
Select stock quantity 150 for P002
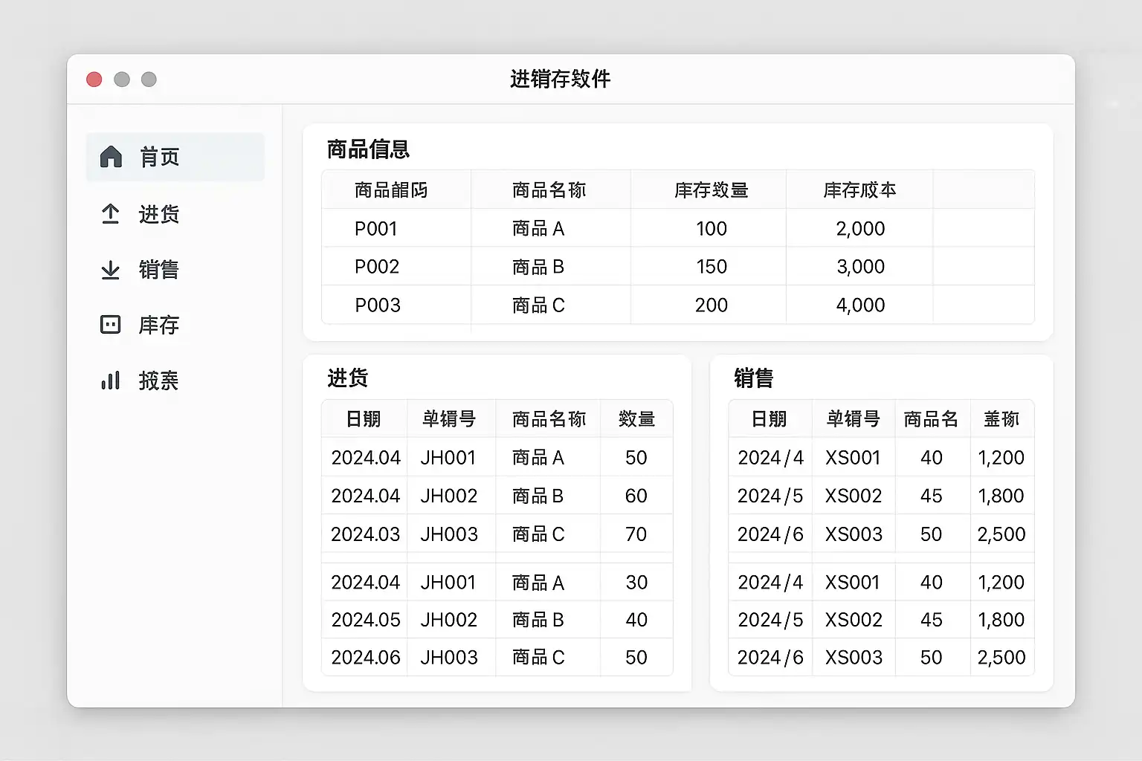pos(712,267)
